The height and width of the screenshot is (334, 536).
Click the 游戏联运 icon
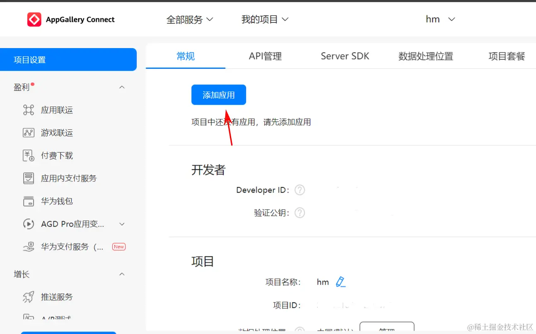(28, 133)
